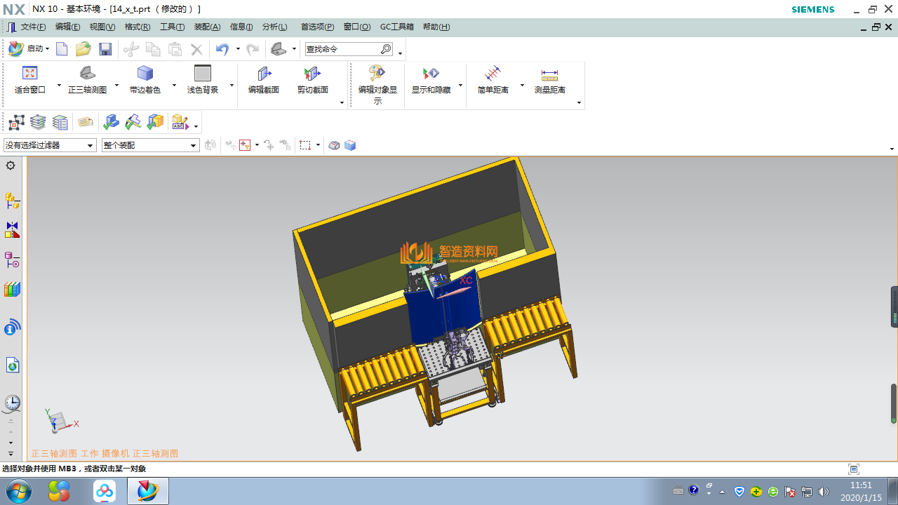This screenshot has height=505, width=898.
Task: Open the History clock sidebar icon
Action: [x=12, y=403]
